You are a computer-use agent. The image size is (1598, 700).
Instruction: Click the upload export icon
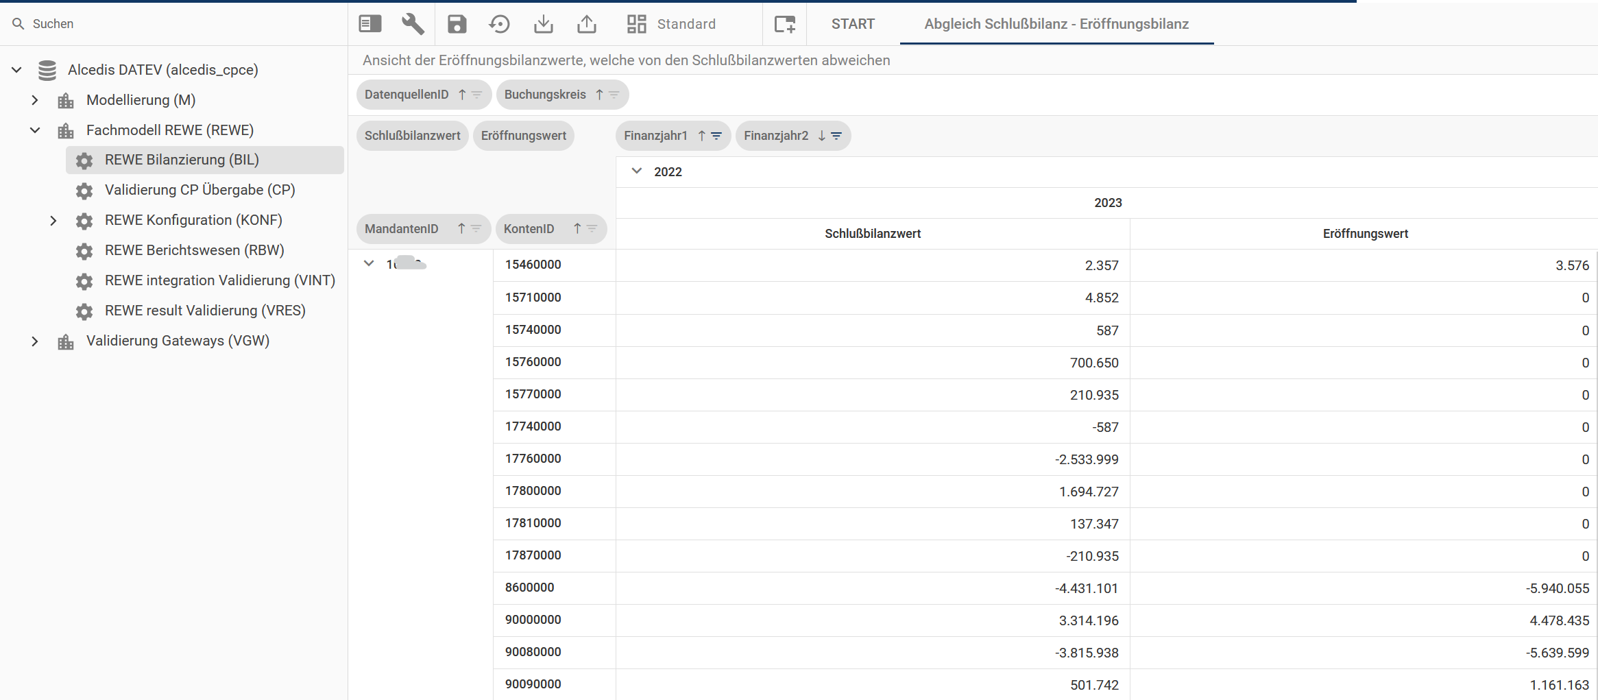(x=587, y=24)
